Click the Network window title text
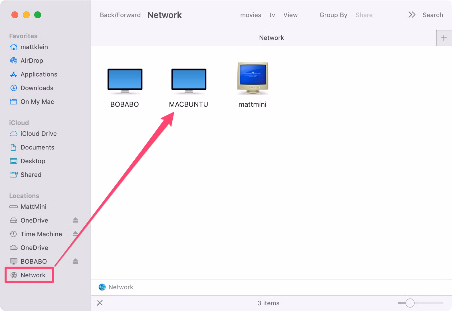The width and height of the screenshot is (452, 311). pos(164,15)
